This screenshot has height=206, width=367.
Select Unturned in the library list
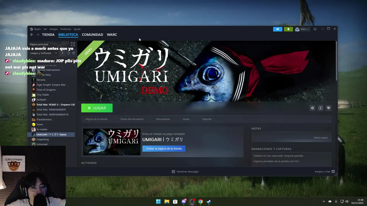pyautogui.click(x=42, y=144)
